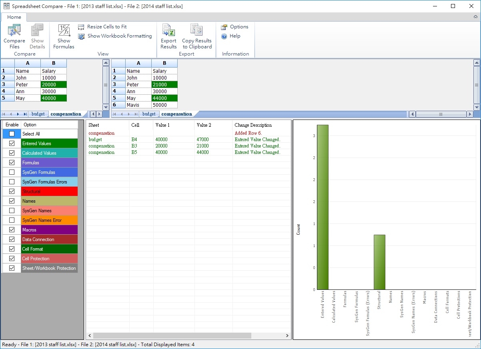This screenshot has width=481, height=349.
Task: Collapse the ribbon using top-right arrow
Action: click(475, 17)
